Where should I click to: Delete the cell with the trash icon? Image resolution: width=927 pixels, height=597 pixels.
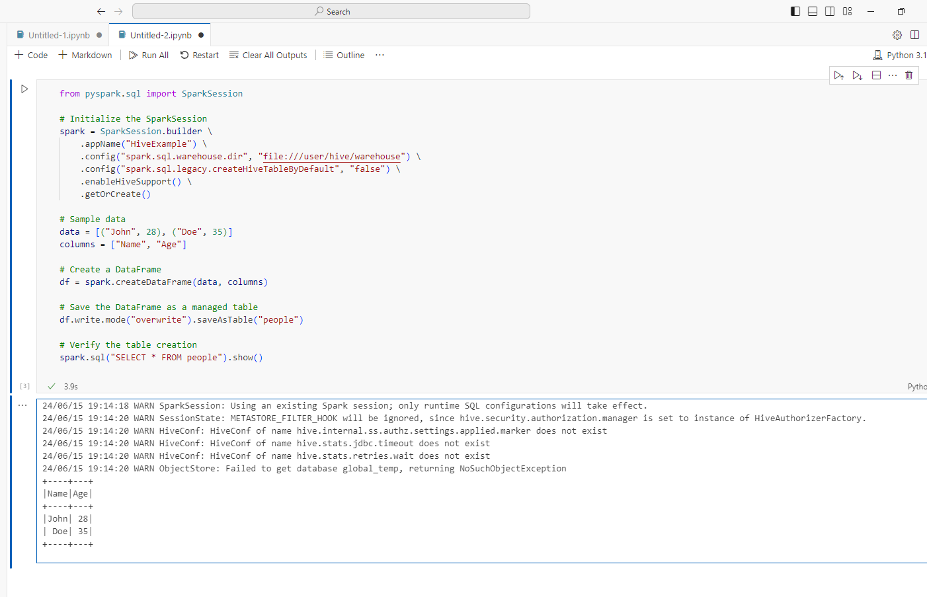point(908,75)
